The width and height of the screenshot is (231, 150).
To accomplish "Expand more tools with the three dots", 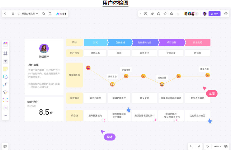I will click(5, 115).
